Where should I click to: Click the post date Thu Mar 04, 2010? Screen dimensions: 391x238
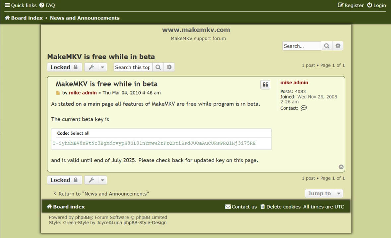click(132, 93)
